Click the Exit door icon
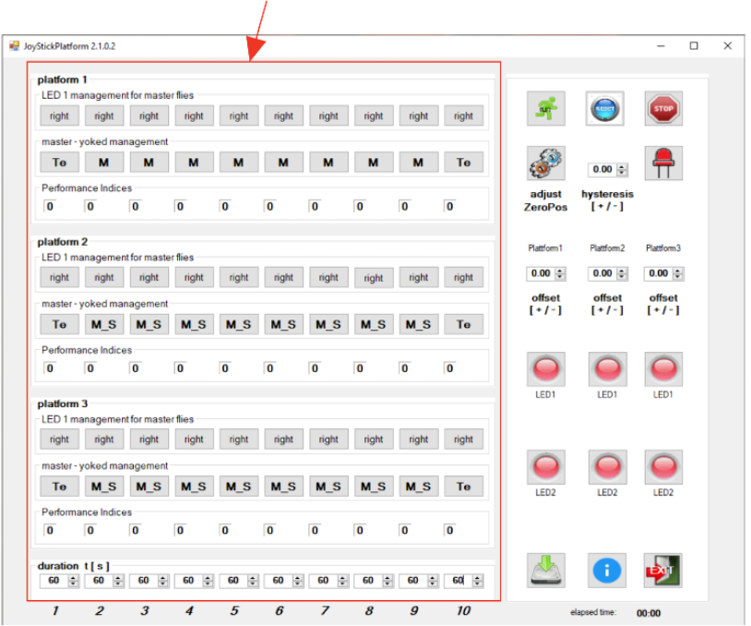Image resolution: width=751 pixels, height=626 pixels. 662,570
